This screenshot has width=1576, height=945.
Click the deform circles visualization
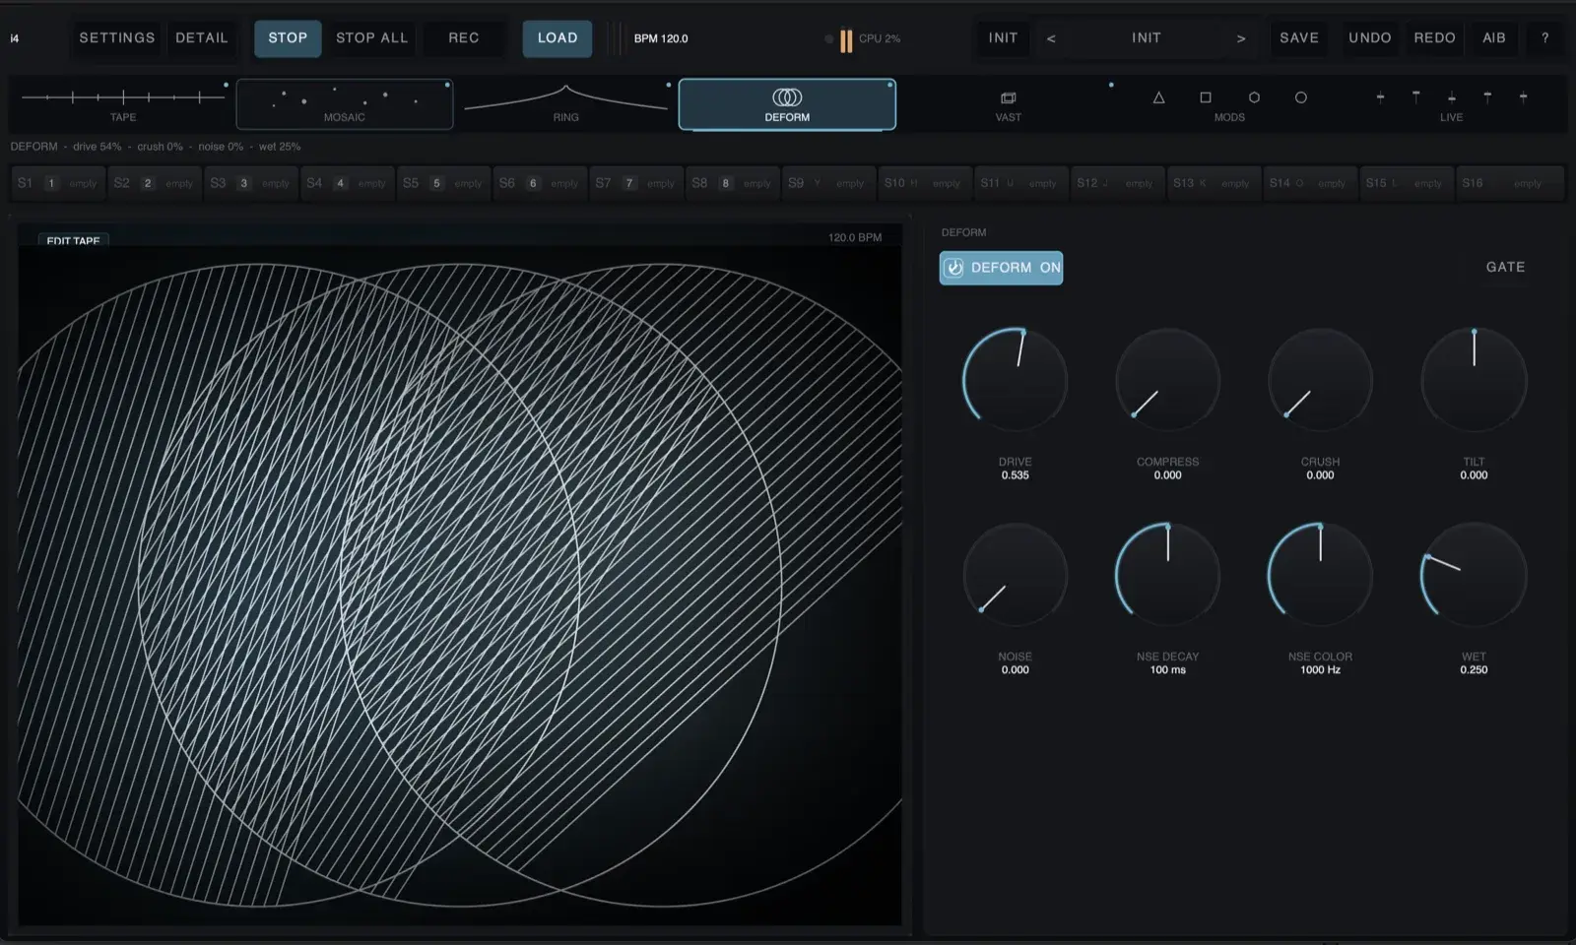coord(460,586)
